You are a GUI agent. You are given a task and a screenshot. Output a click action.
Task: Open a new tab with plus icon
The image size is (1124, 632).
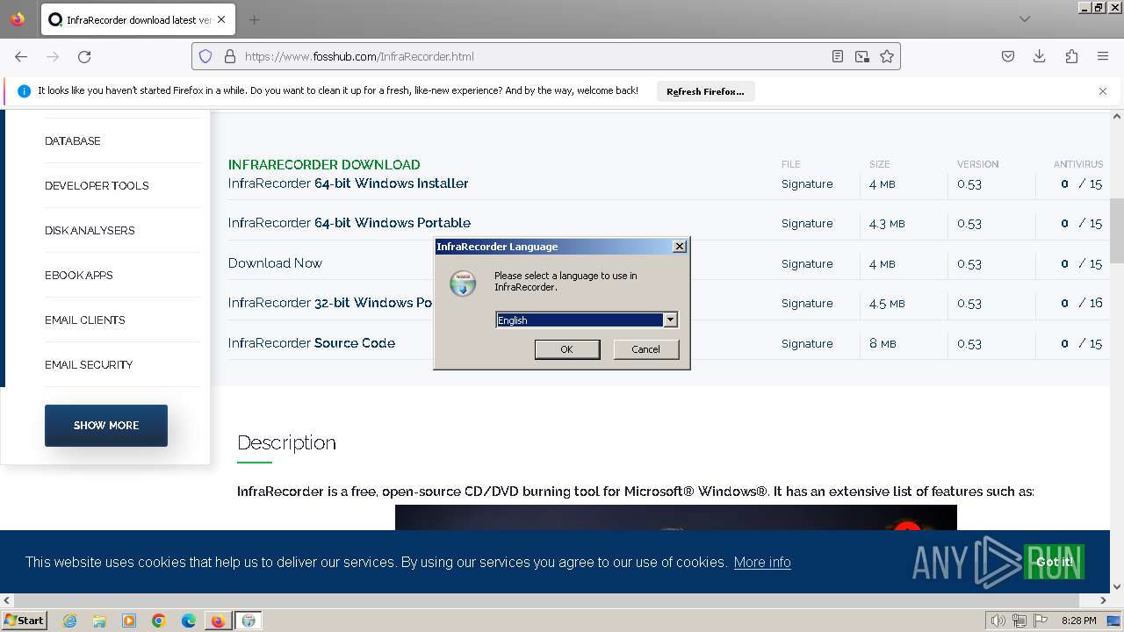click(254, 19)
